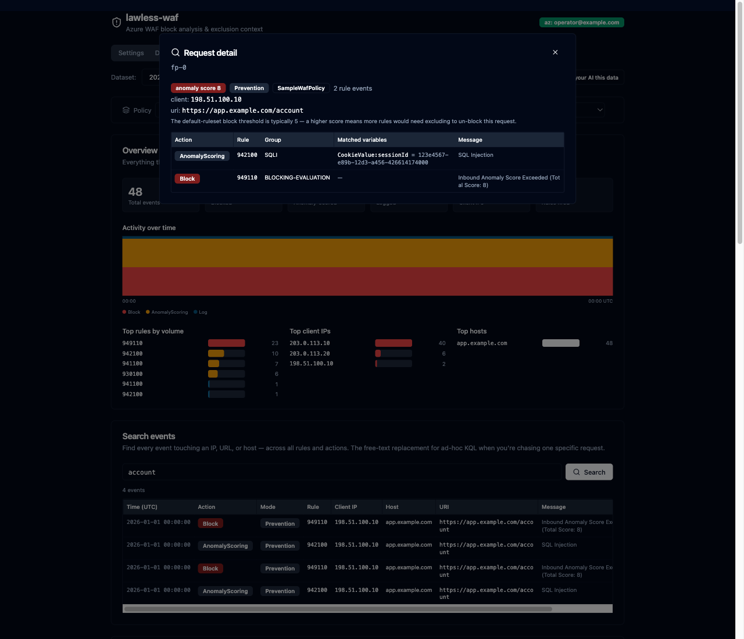744x639 pixels.
Task: Click the Log legend item under chart
Action: pyautogui.click(x=201, y=312)
